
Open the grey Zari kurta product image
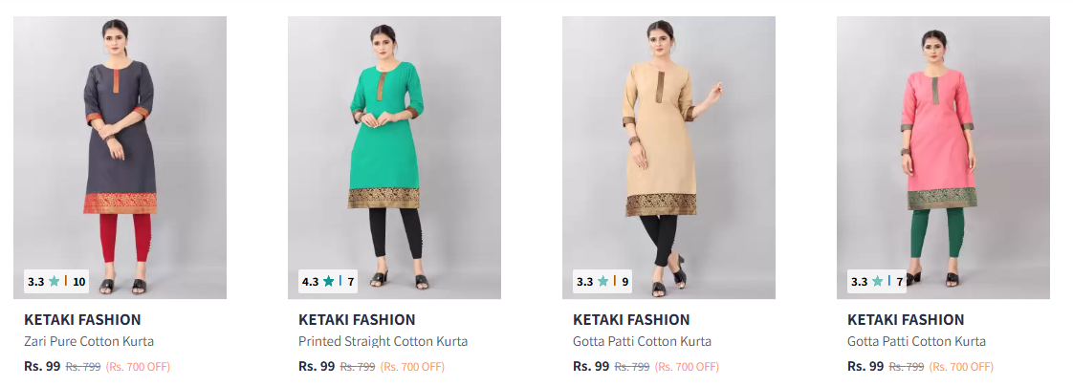coord(120,158)
